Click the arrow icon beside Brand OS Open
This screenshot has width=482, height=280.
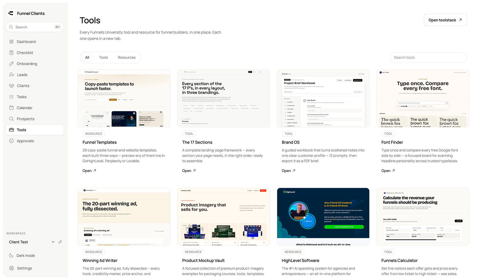[294, 171]
